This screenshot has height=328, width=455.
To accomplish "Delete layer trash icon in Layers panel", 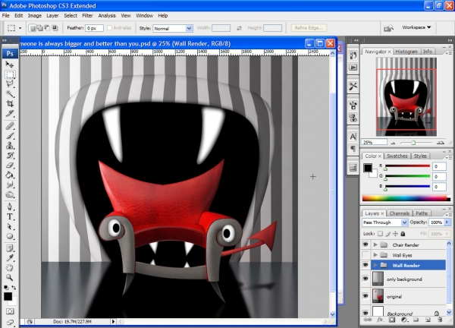I will pyautogui.click(x=440, y=320).
